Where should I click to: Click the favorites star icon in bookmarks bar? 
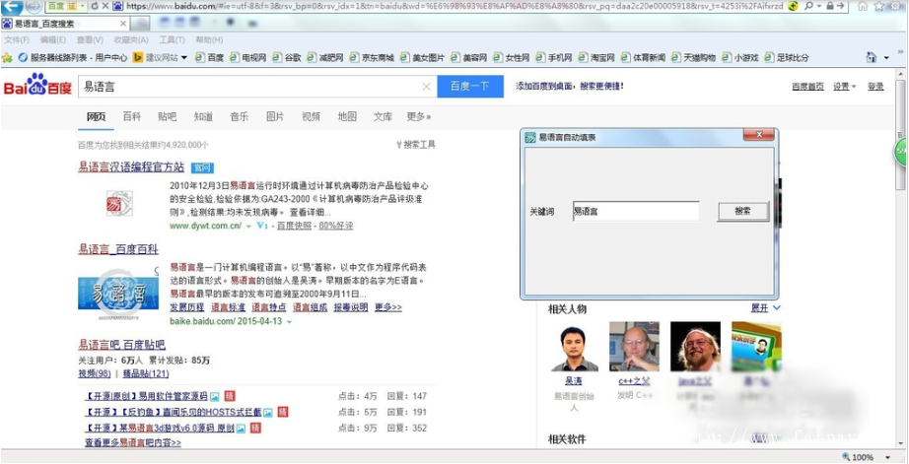10,58
